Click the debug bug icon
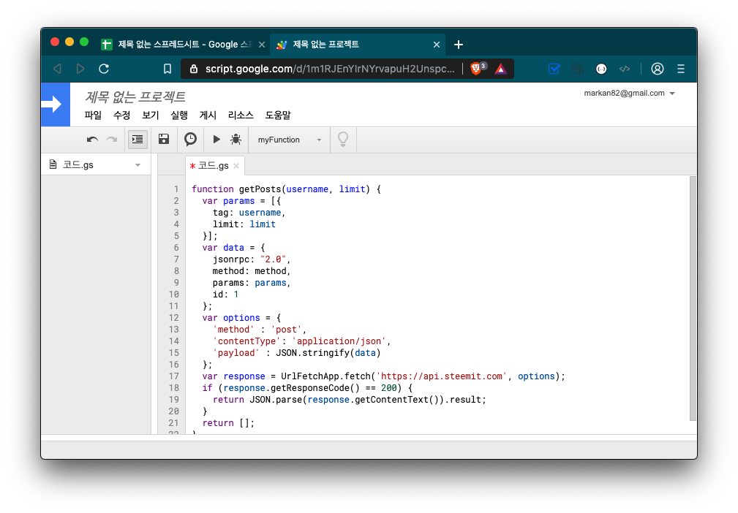The image size is (738, 513). (x=236, y=140)
